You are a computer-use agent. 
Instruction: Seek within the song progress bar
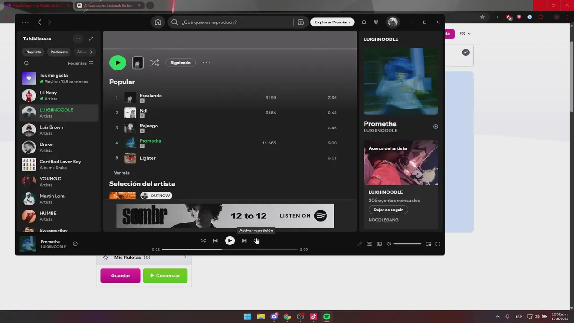point(230,249)
